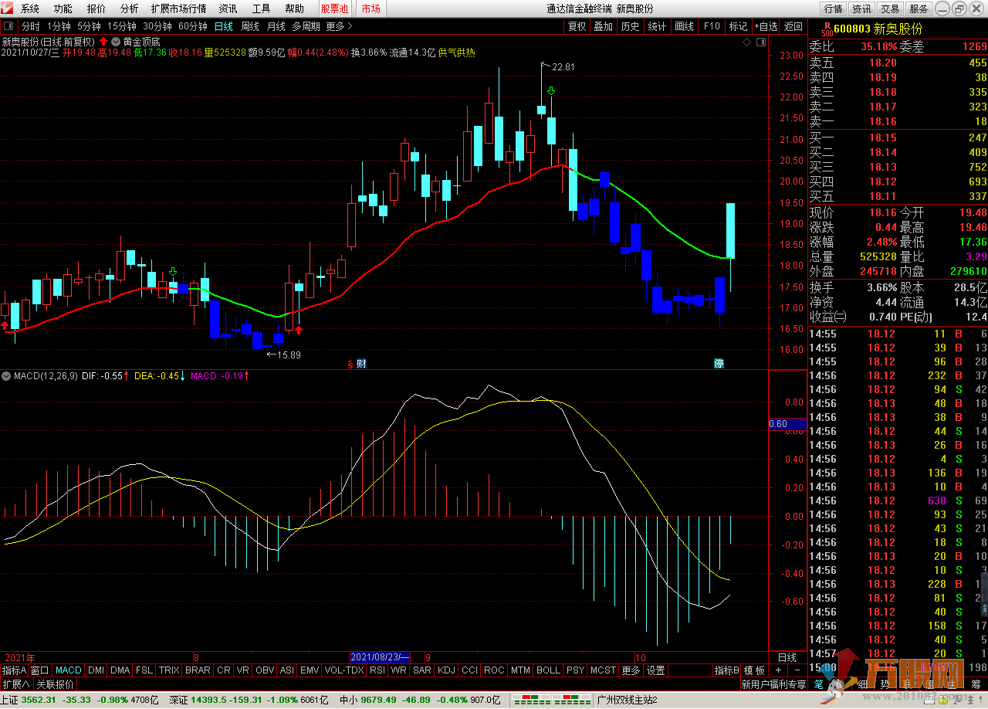Open the 模板 template selector
The image size is (988, 709).
pos(754,670)
